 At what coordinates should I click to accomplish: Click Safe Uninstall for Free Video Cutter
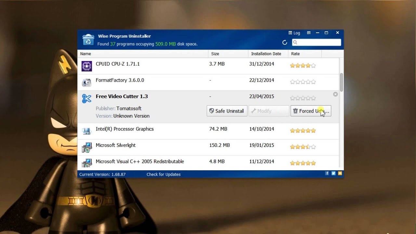(x=227, y=111)
